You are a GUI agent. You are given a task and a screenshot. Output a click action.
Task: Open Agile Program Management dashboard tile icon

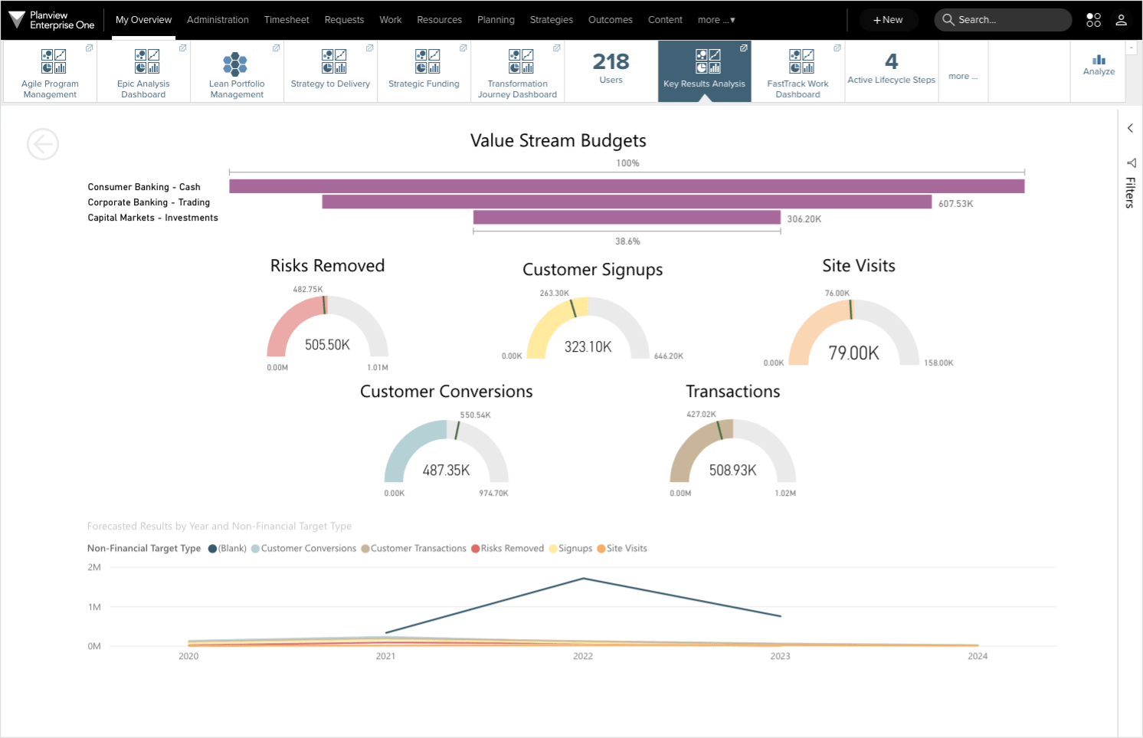click(54, 61)
